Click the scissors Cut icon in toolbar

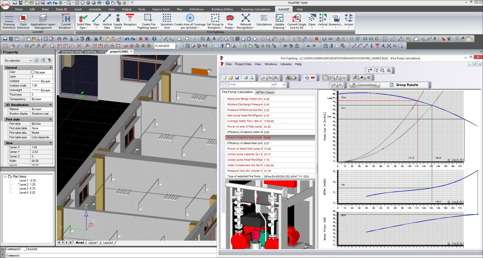(96, 39)
